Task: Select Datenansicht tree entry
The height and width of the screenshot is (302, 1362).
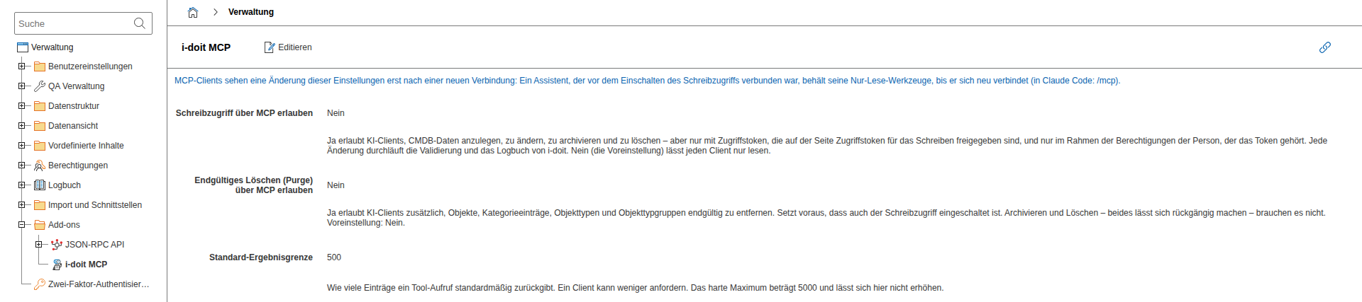Action: [73, 126]
